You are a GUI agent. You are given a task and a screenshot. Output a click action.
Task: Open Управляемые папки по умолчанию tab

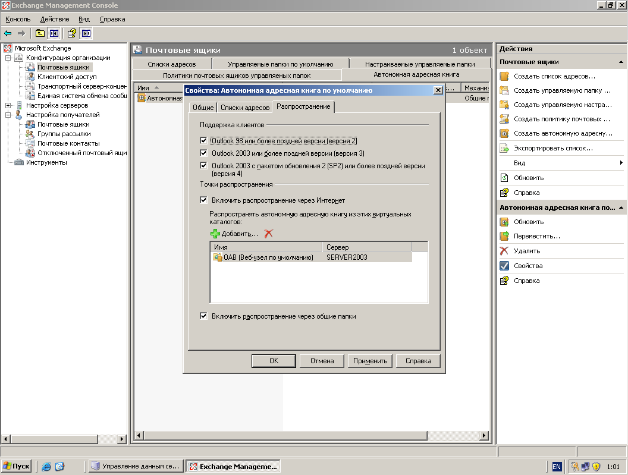pyautogui.click(x=280, y=64)
